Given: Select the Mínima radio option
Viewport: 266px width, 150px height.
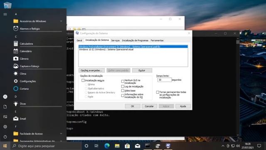Looking at the screenshot, I should pyautogui.click(x=86, y=84).
